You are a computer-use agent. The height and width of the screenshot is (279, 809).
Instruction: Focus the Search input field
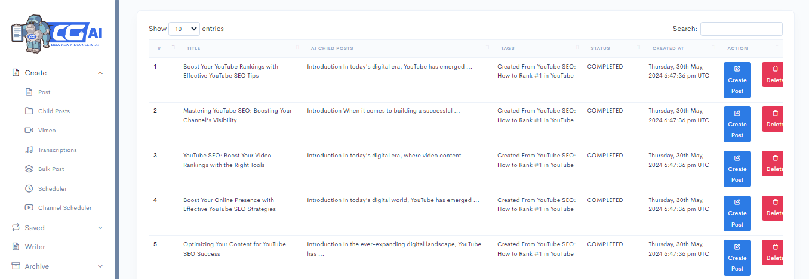tap(741, 29)
